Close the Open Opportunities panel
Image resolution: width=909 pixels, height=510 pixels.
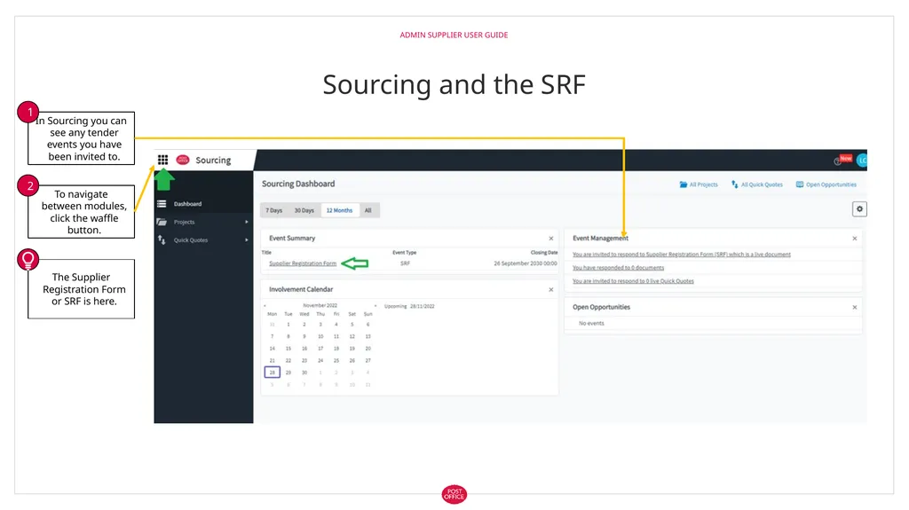click(855, 307)
